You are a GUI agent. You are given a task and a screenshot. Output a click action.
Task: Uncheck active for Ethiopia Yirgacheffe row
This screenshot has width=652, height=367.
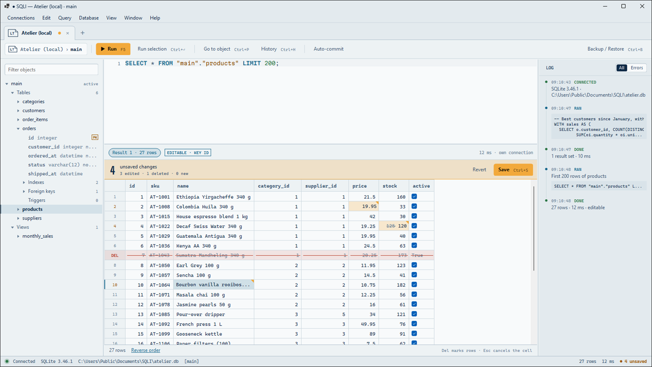pos(414,197)
